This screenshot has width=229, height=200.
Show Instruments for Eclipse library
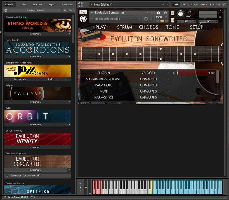click(35, 102)
